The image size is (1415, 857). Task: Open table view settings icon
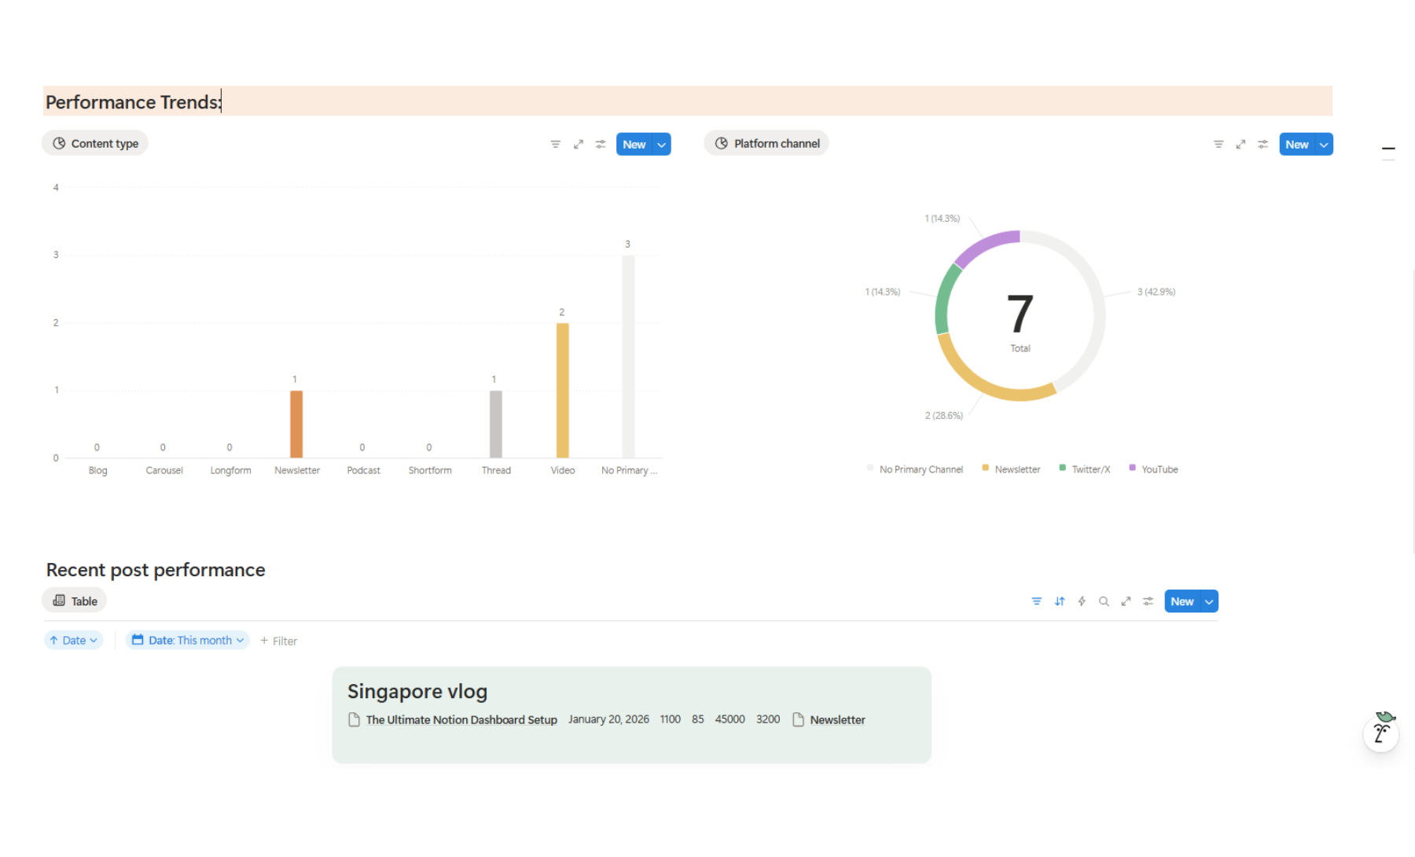pos(1149,601)
